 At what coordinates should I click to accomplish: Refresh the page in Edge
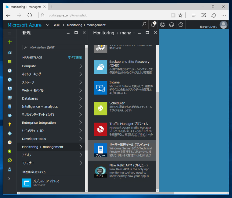click(30, 15)
